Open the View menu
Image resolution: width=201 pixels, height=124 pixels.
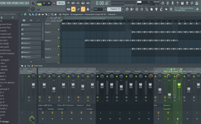(8, 3)
